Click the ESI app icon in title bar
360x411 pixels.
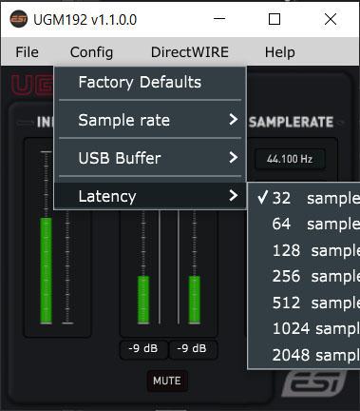[18, 19]
